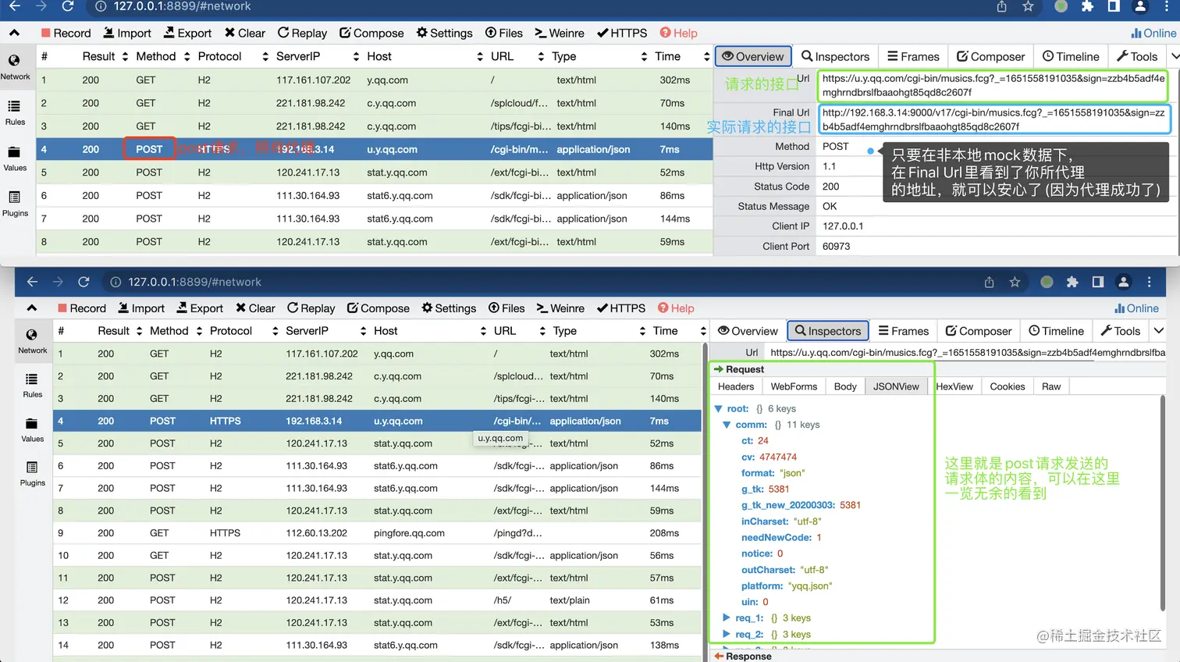Select Cookies tab in Request panel

point(1008,386)
